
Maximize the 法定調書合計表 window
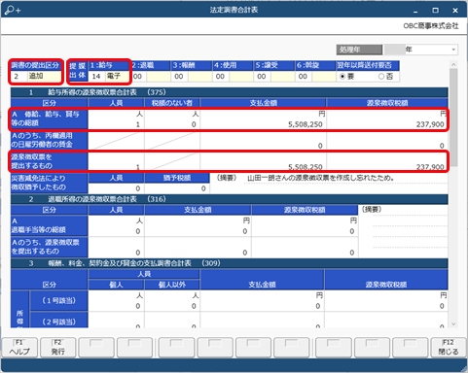click(x=436, y=11)
